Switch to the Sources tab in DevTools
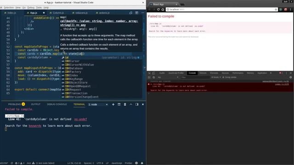Viewport: 294px width, 165px height. pos(225,73)
